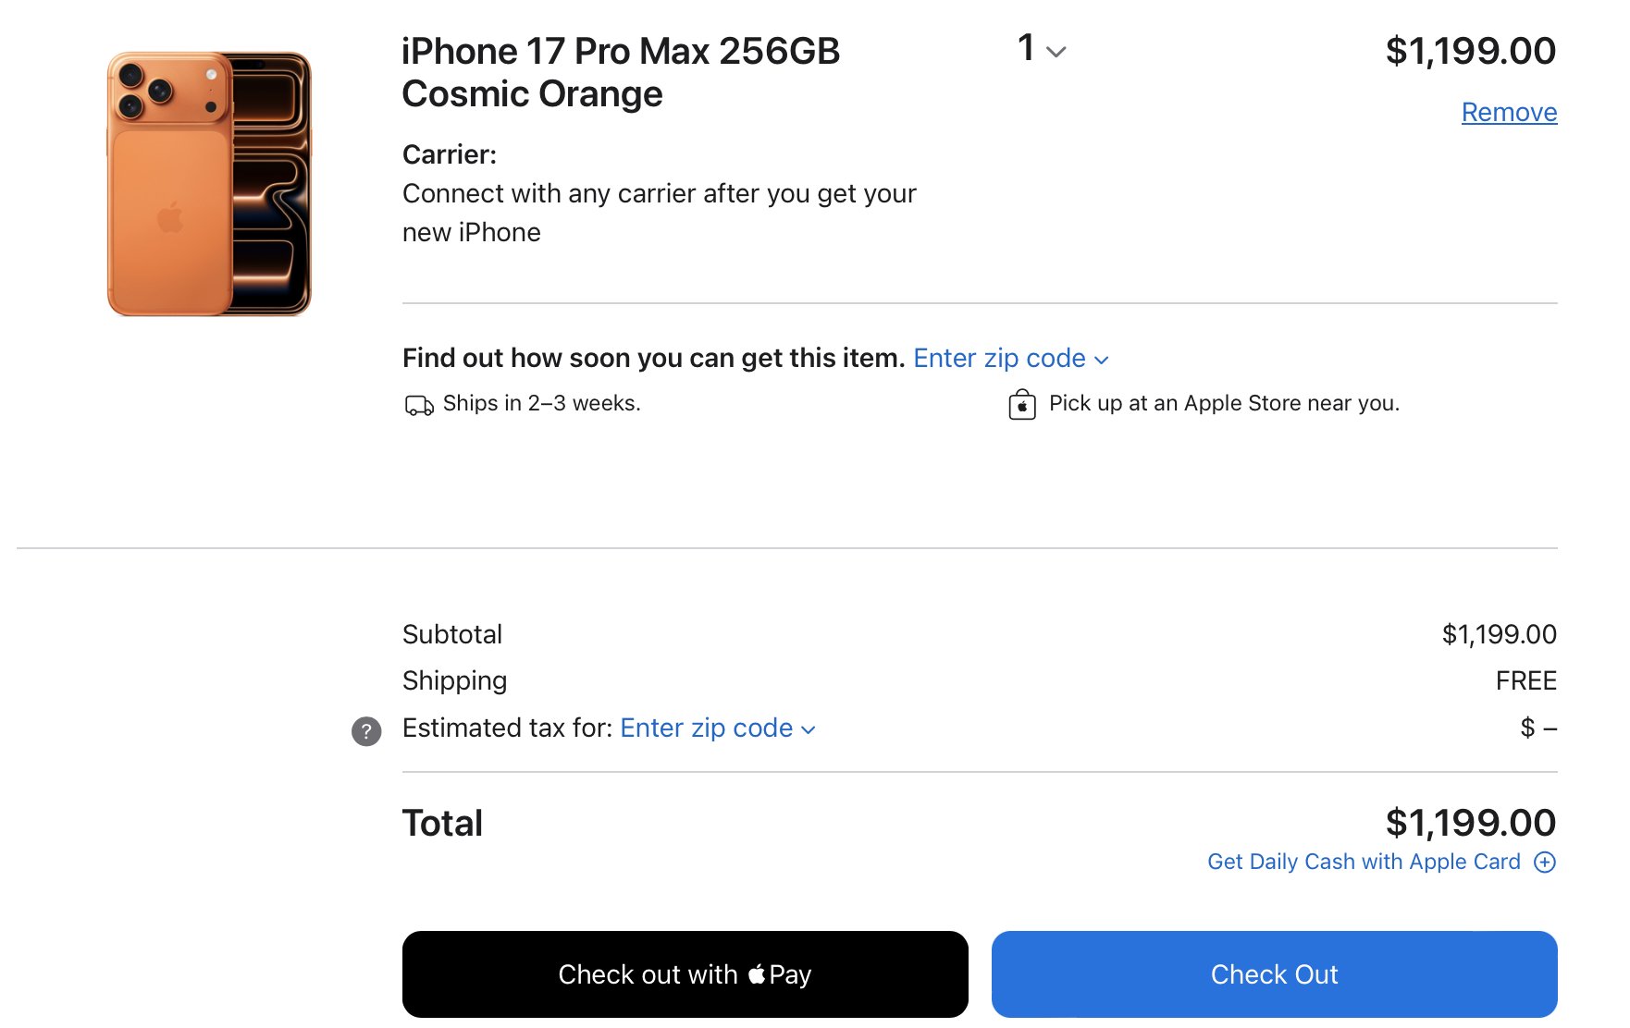The height and width of the screenshot is (1028, 1630).
Task: Click the iPhone 17 Pro Max product title
Action: pyautogui.click(x=620, y=72)
